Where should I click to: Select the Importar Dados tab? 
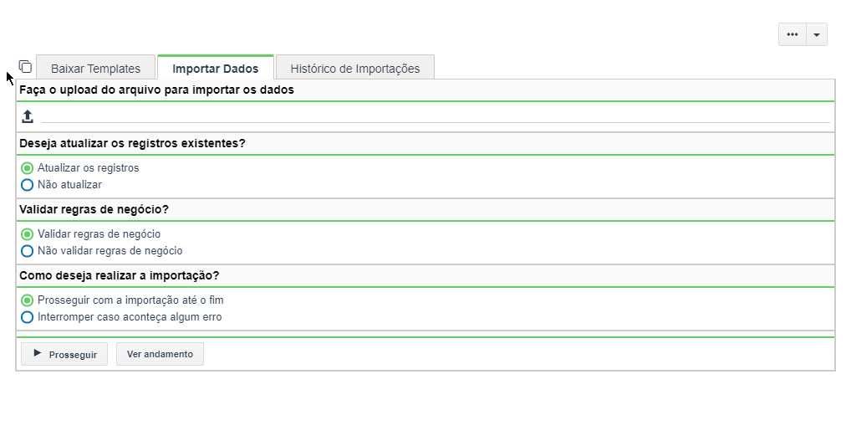(x=216, y=69)
